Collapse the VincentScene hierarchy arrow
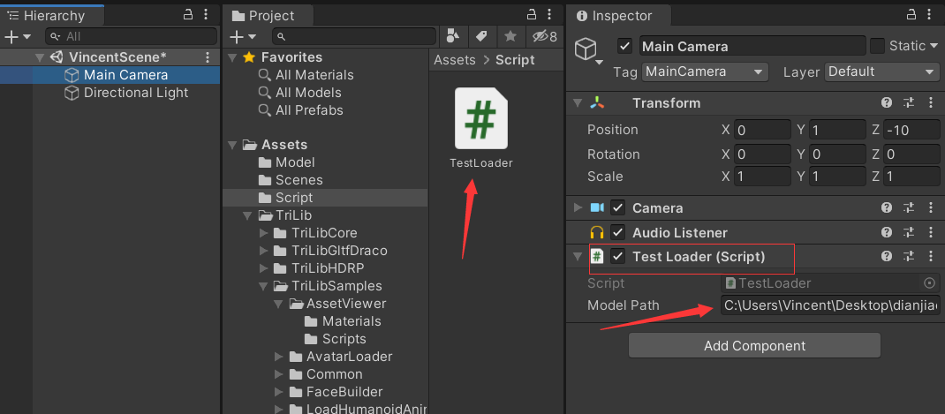 point(40,58)
